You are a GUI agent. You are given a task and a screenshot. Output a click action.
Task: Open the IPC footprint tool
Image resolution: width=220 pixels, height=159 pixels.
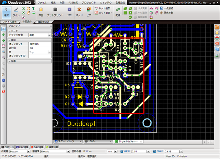(69, 12)
